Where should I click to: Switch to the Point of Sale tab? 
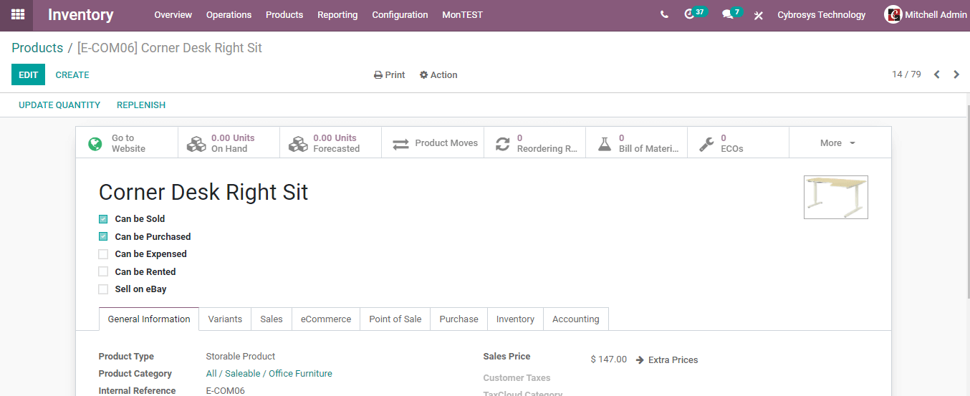click(395, 319)
